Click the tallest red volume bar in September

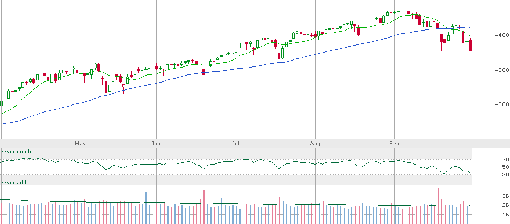(x=439, y=206)
